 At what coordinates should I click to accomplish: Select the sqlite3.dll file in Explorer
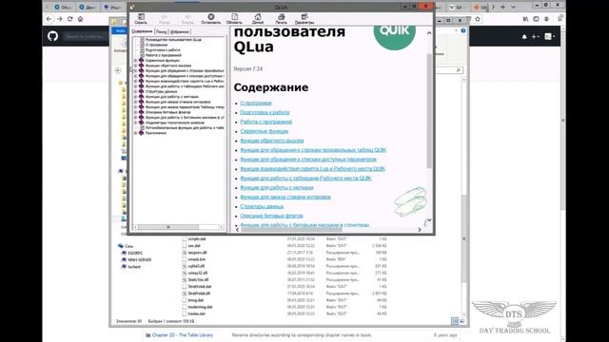coord(196,266)
